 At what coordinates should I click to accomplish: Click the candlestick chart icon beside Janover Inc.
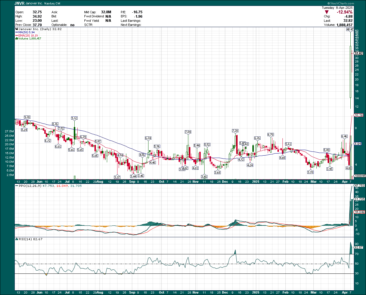pyautogui.click(x=17, y=29)
